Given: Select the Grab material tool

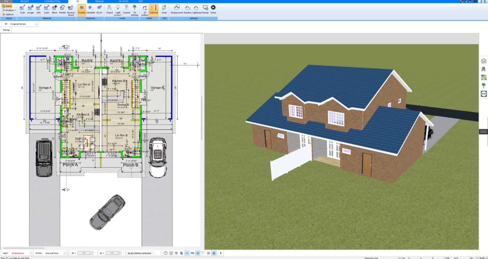Looking at the screenshot, I should coord(22,9).
